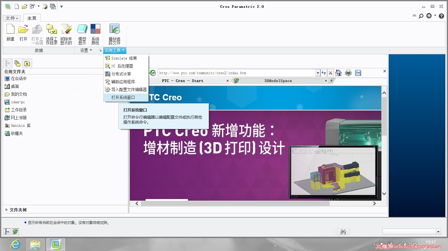Click the browser stop loading red X icon
Viewport: 448px width, 251px height.
point(331,73)
